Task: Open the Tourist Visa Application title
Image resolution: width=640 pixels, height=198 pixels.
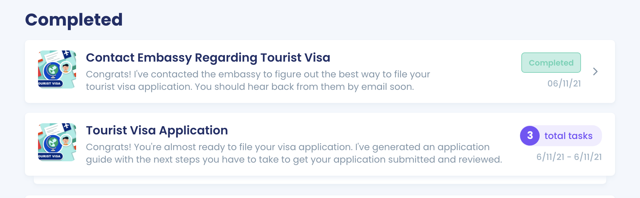Action: pos(157,130)
